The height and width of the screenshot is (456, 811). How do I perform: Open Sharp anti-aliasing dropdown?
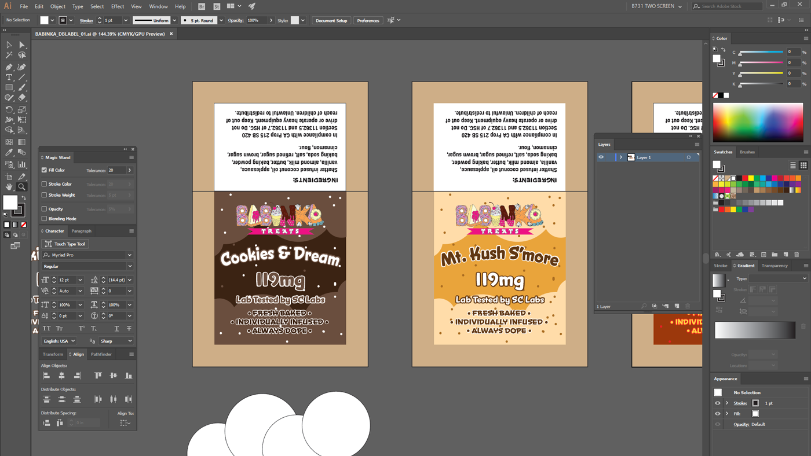pos(116,341)
